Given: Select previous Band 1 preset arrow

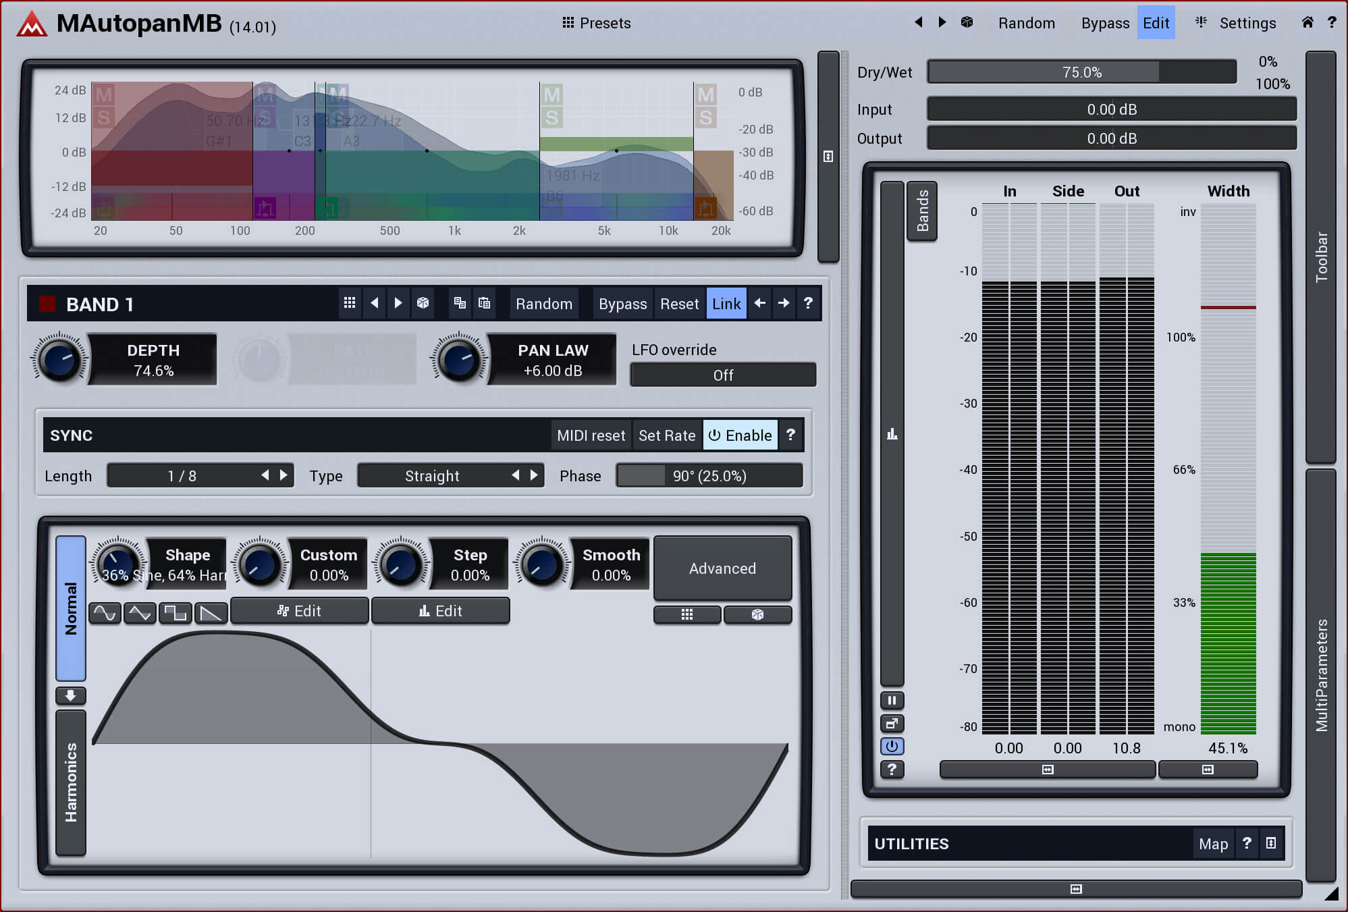Looking at the screenshot, I should [x=374, y=303].
